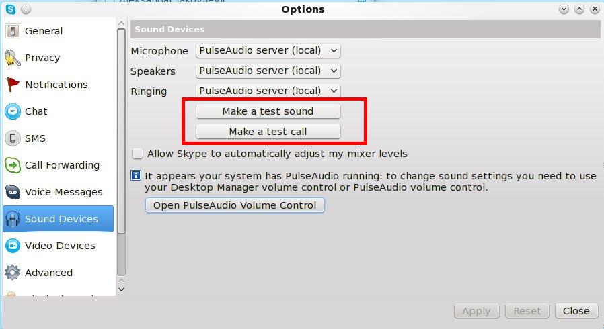Select the Privacy lock icon

coord(12,58)
